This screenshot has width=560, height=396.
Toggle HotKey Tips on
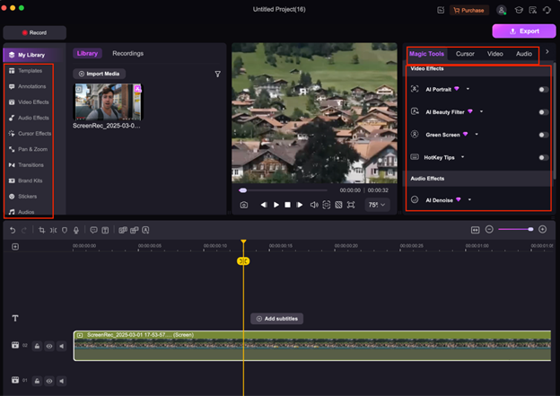tap(543, 157)
